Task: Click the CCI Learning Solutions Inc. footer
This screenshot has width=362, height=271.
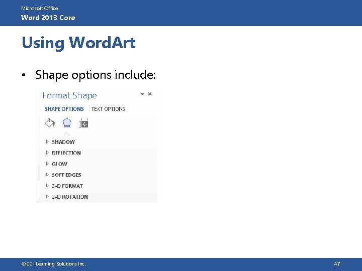Action: [54, 264]
